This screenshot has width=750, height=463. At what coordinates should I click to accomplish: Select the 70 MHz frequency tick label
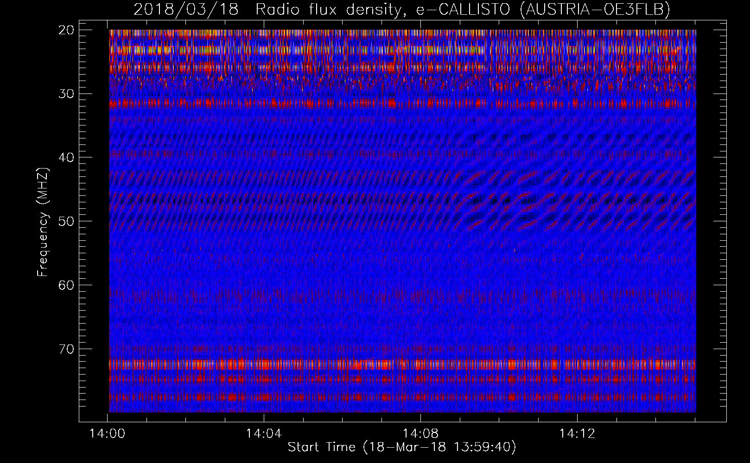click(67, 349)
